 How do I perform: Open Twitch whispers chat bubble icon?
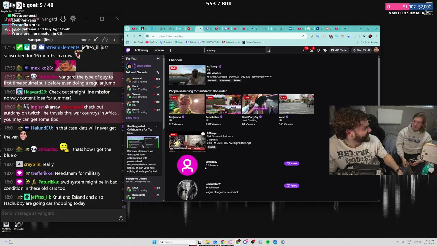click(318, 50)
